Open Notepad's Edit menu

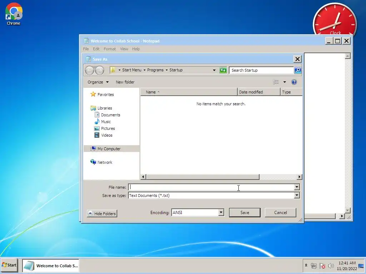[x=96, y=49]
